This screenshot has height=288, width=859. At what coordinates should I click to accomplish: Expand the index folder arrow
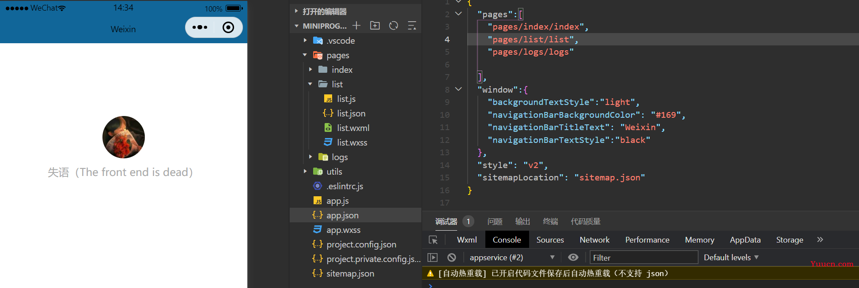310,70
